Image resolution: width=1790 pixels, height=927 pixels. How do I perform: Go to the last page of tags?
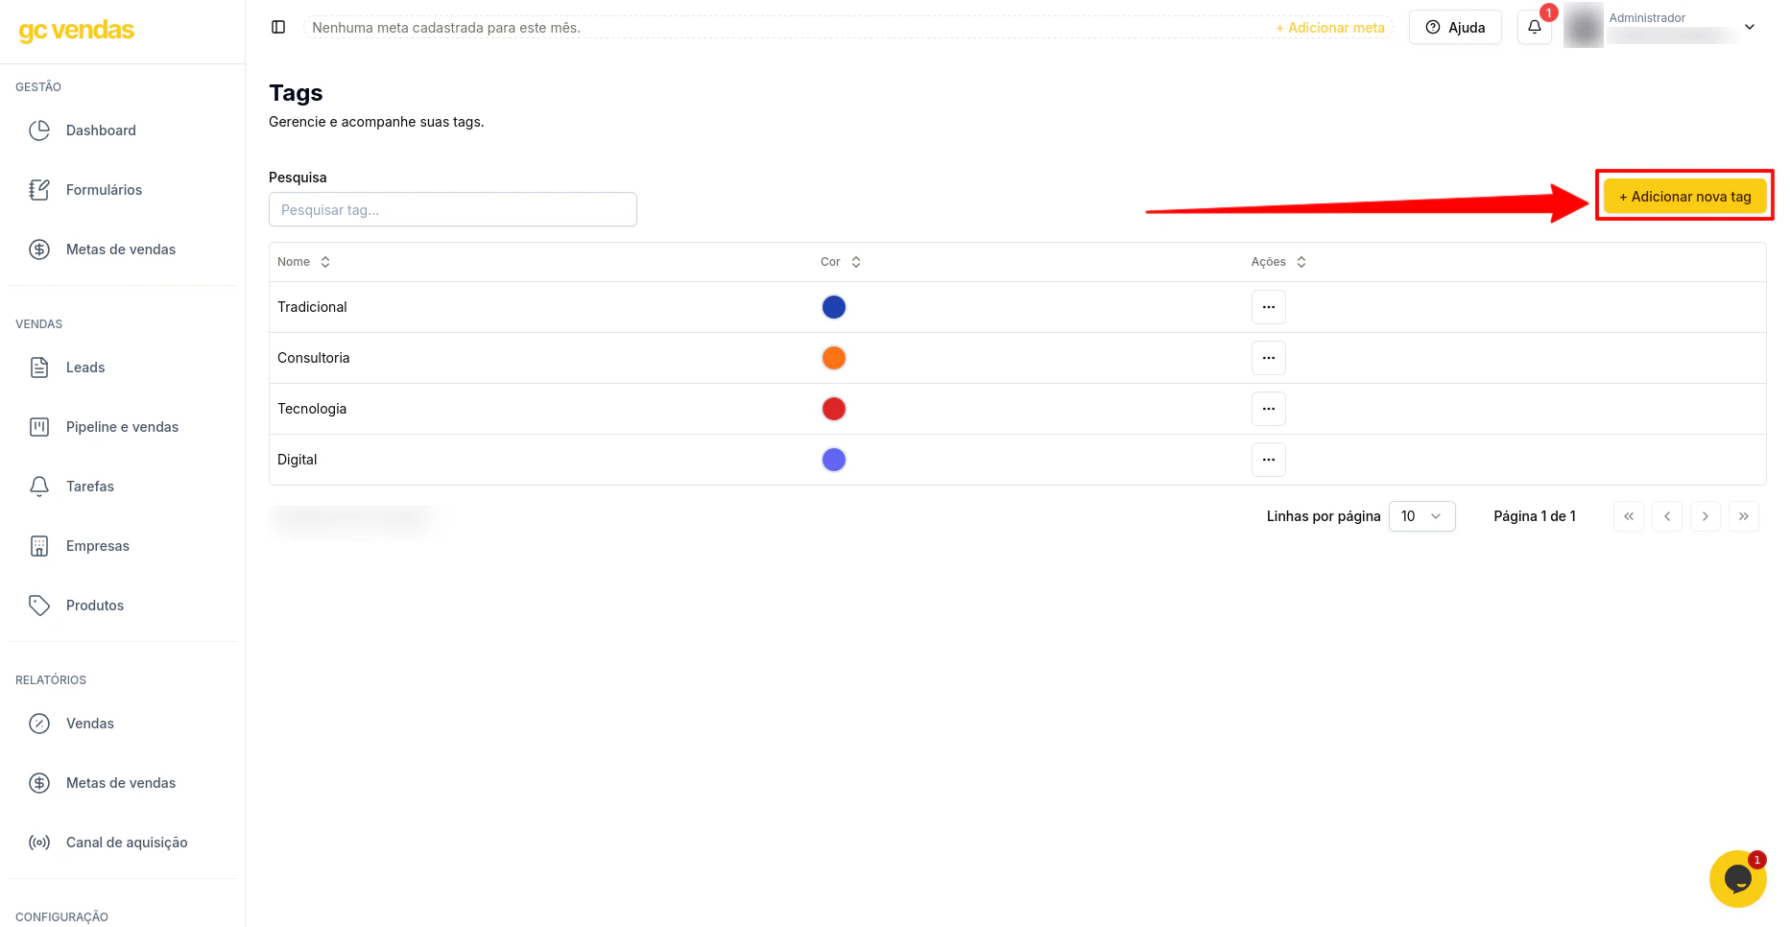tap(1744, 516)
